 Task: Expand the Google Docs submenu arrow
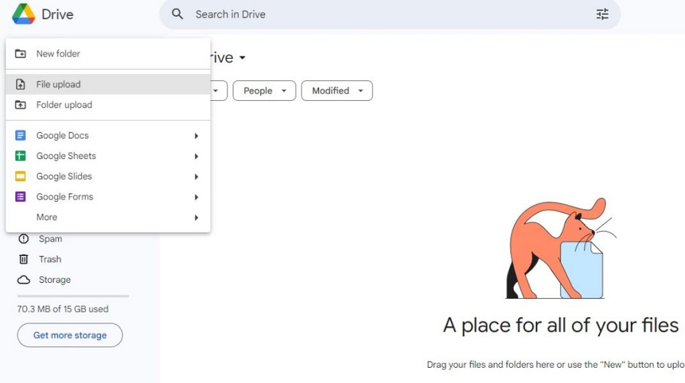coord(196,136)
